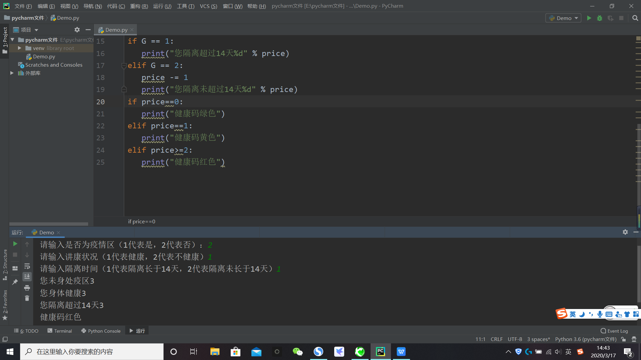
Task: Open the Terminal tool window
Action: click(x=60, y=331)
